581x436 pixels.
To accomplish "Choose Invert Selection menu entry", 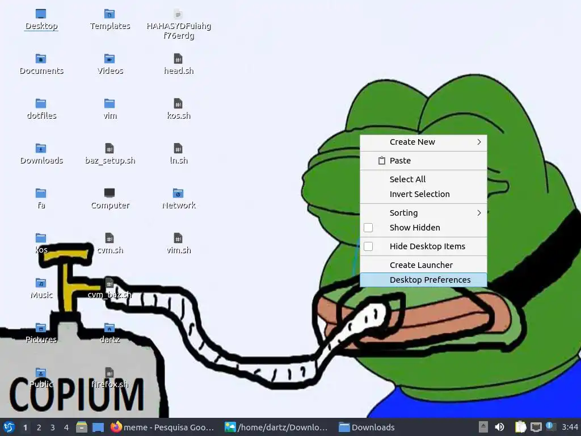I will (423, 194).
